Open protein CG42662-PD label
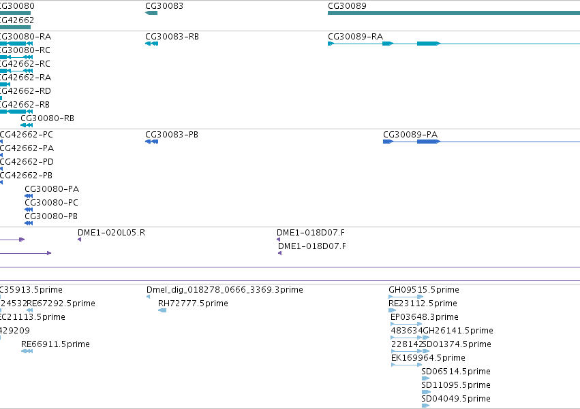Viewport: 580px width, 409px height. pos(27,162)
